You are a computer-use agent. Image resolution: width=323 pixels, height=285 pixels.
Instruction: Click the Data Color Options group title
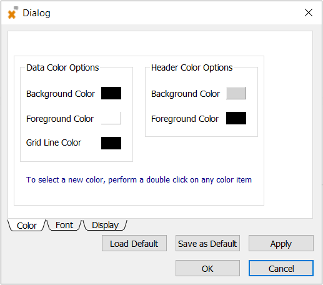[x=62, y=67]
